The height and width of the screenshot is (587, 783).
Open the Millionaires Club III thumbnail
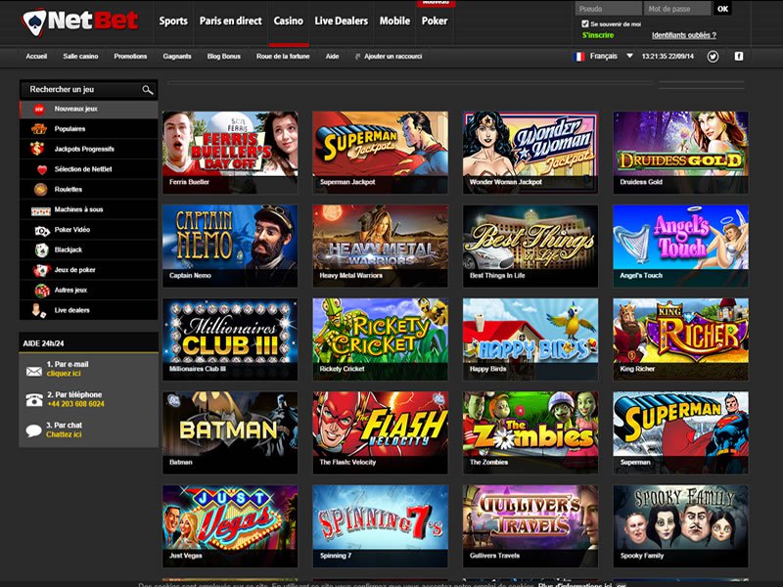point(230,339)
